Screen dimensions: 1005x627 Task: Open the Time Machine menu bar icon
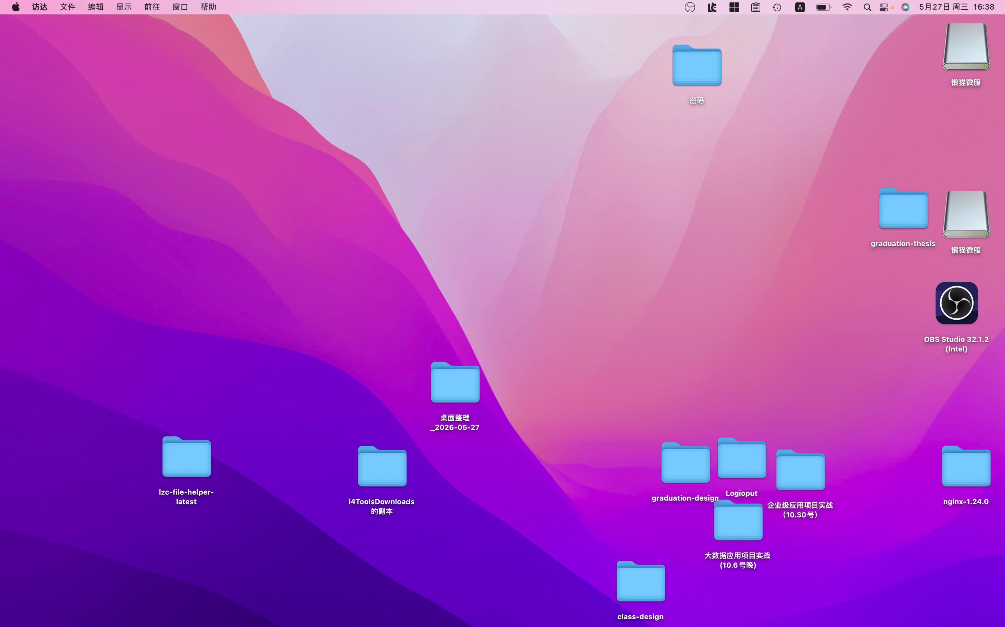pos(777,7)
